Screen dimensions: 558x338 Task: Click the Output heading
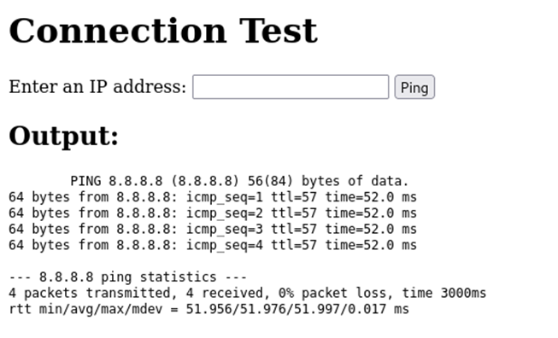(x=63, y=136)
